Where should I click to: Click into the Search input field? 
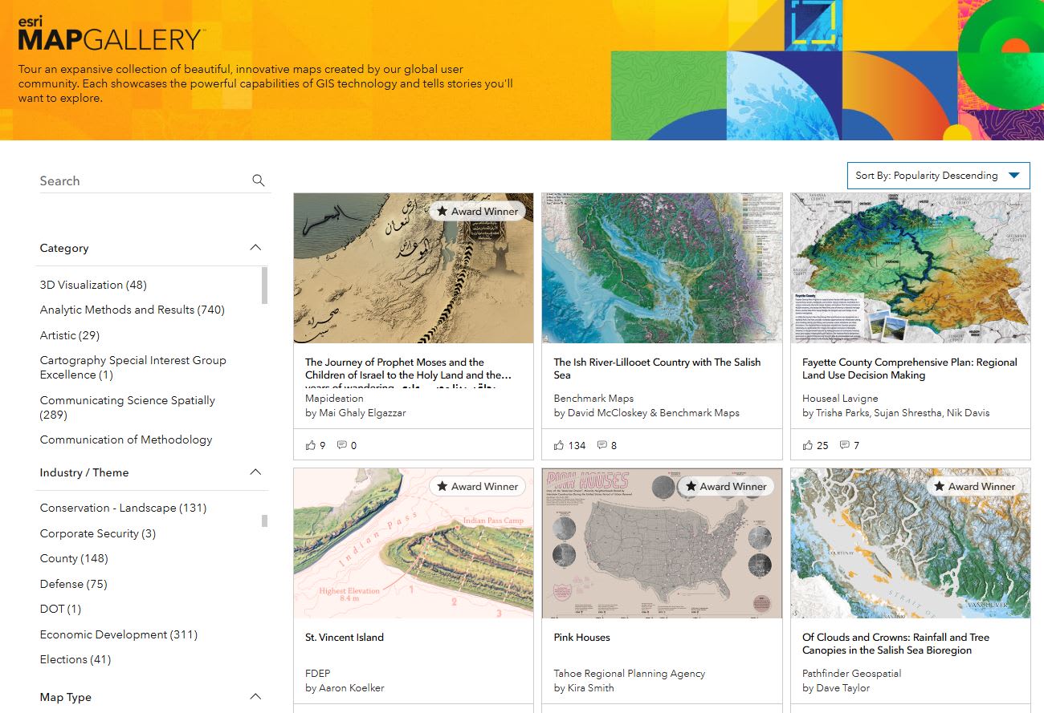[x=143, y=180]
